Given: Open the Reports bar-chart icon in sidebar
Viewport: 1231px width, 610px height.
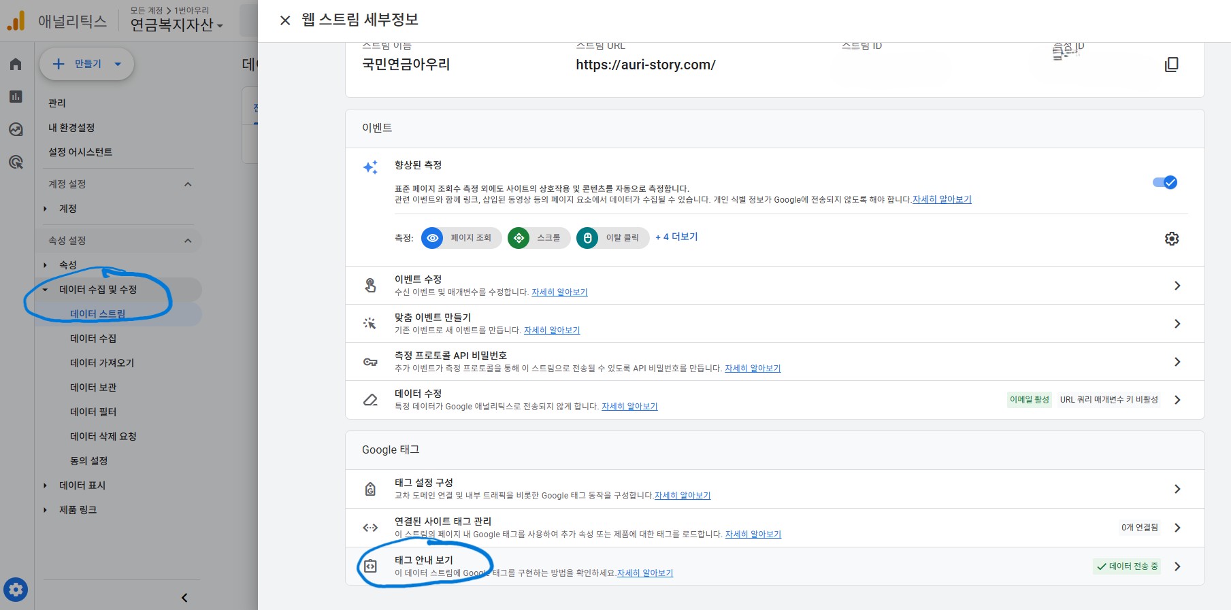Looking at the screenshot, I should [16, 97].
